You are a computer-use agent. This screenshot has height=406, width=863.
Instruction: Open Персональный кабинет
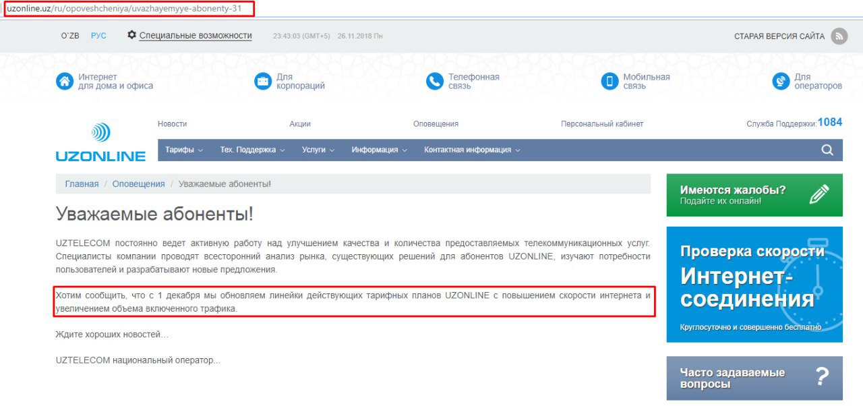tap(602, 124)
